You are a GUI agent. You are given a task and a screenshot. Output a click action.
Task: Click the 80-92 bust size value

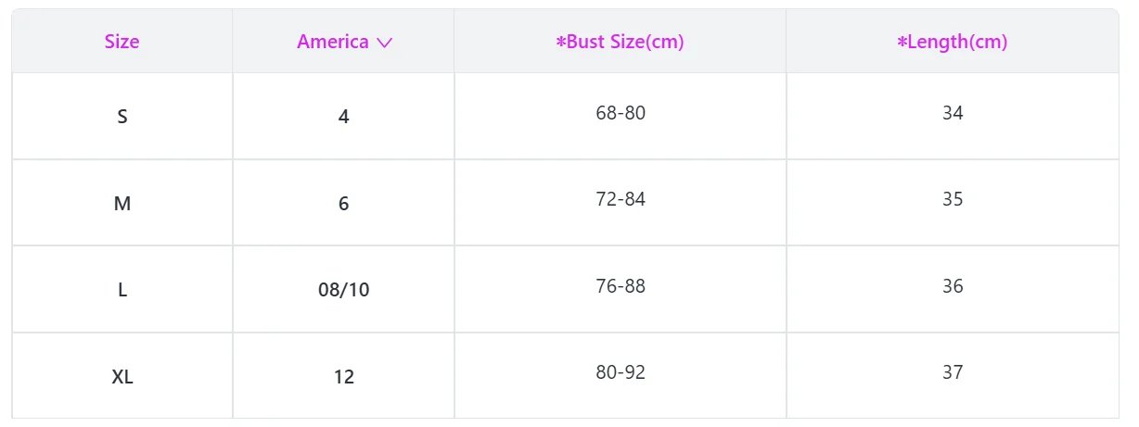(x=621, y=372)
